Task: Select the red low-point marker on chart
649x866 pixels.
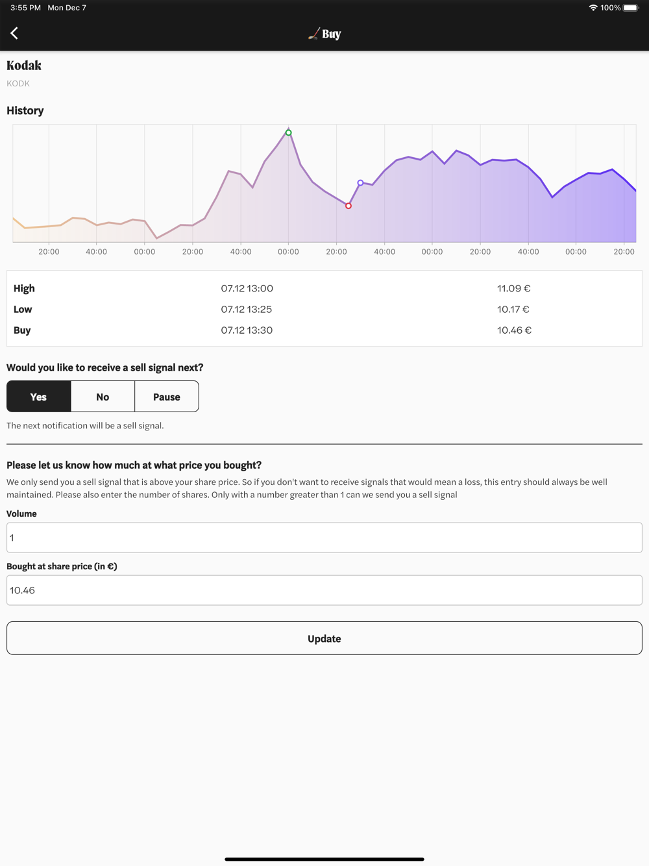Action: [x=349, y=206]
